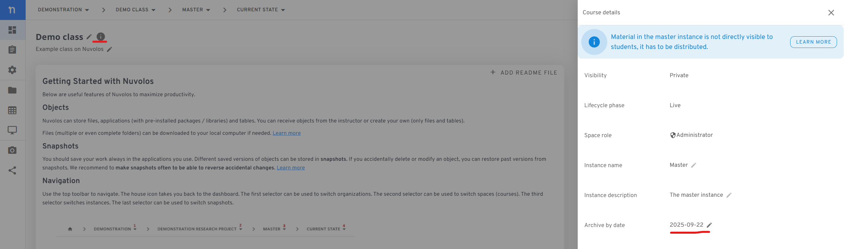Open the snapshots camera icon in sidebar

(x=12, y=150)
